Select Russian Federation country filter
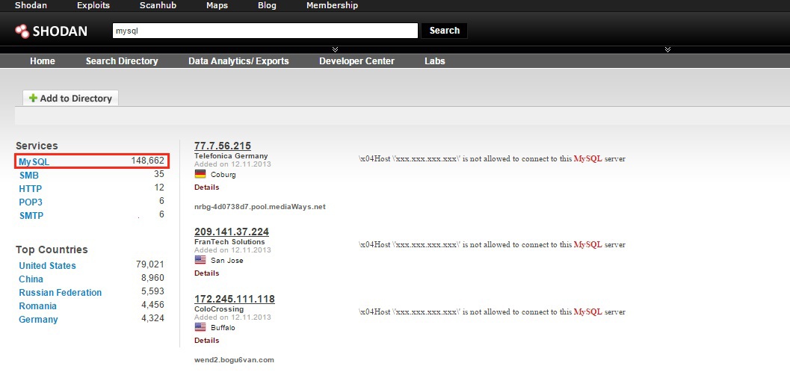 click(60, 293)
